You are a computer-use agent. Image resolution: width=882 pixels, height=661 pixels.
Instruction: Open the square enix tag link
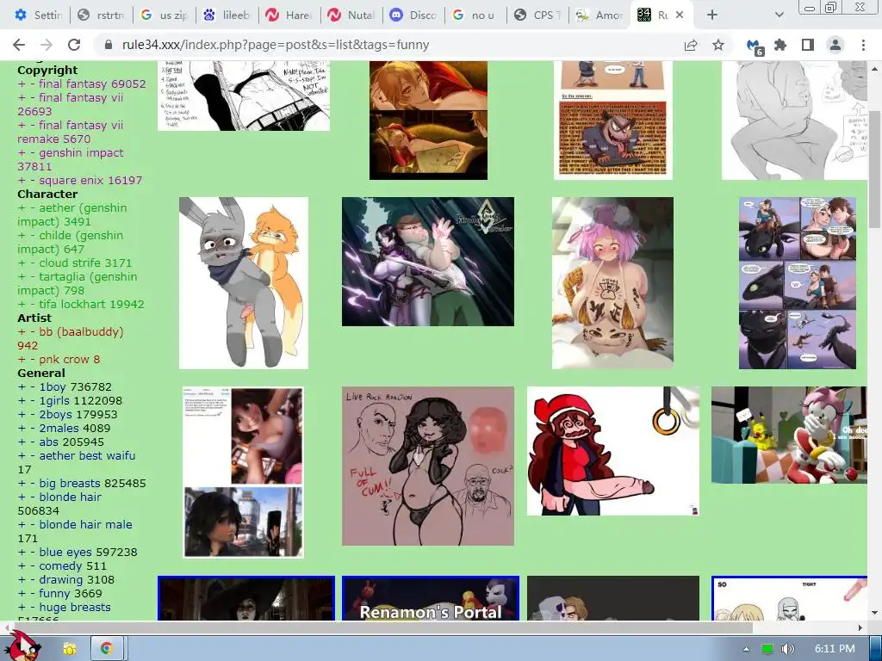click(x=71, y=181)
